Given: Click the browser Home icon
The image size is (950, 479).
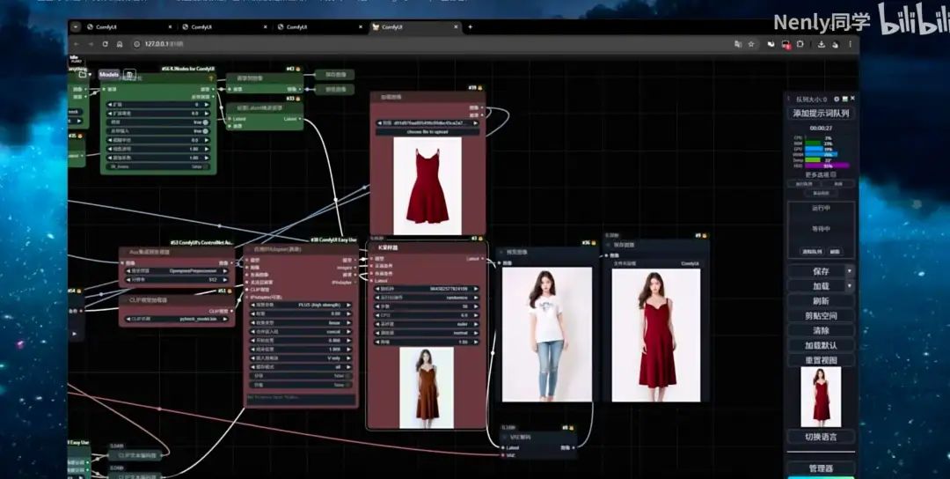Looking at the screenshot, I should pyautogui.click(x=120, y=44).
